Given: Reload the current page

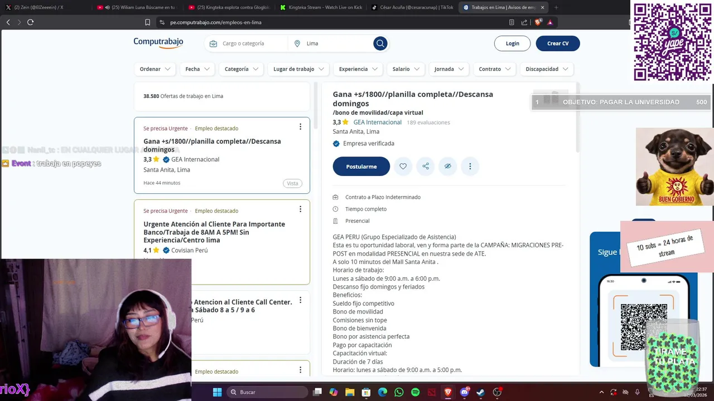Looking at the screenshot, I should [x=30, y=22].
